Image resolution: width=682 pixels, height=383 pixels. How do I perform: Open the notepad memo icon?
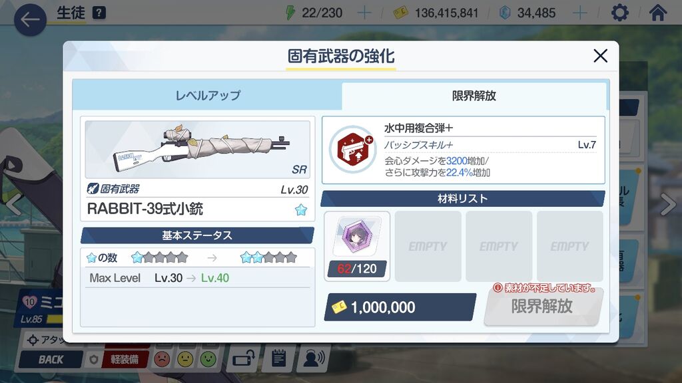pos(278,358)
